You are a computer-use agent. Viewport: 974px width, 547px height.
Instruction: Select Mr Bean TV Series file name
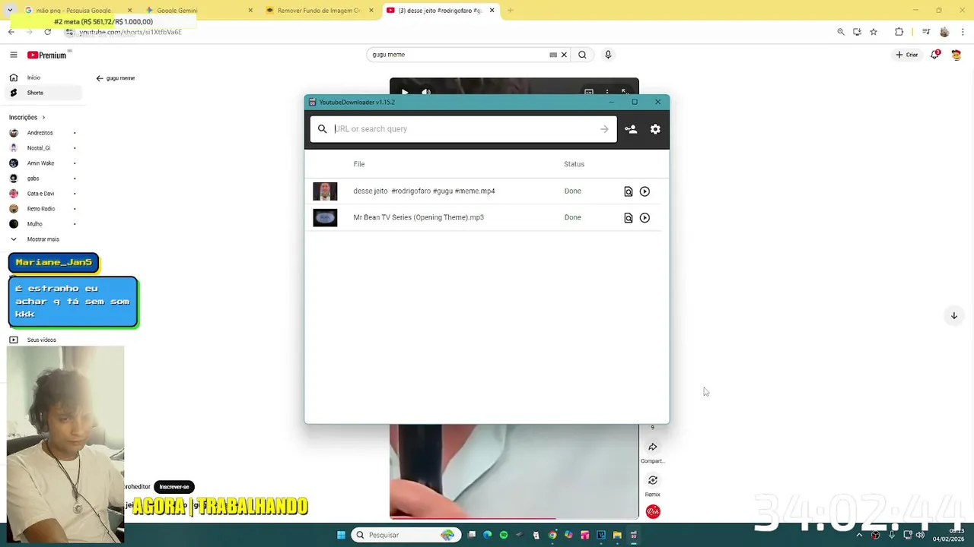tap(419, 217)
